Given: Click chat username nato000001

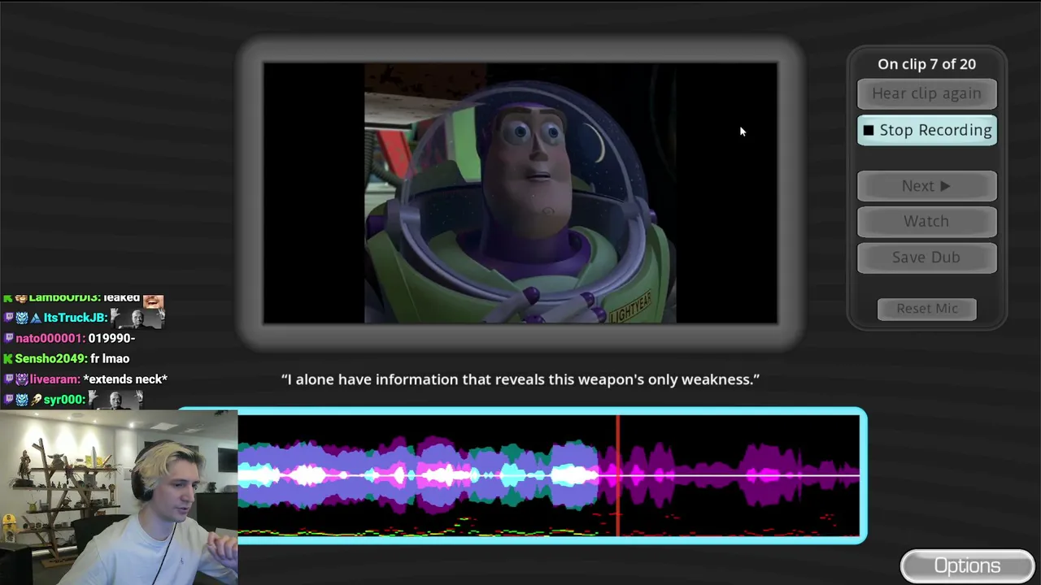Looking at the screenshot, I should point(49,338).
